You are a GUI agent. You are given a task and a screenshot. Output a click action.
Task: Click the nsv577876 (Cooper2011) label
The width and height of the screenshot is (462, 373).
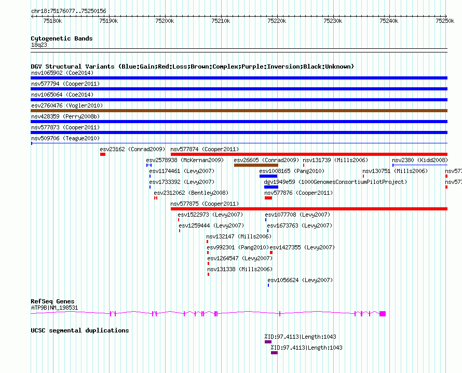(x=298, y=193)
